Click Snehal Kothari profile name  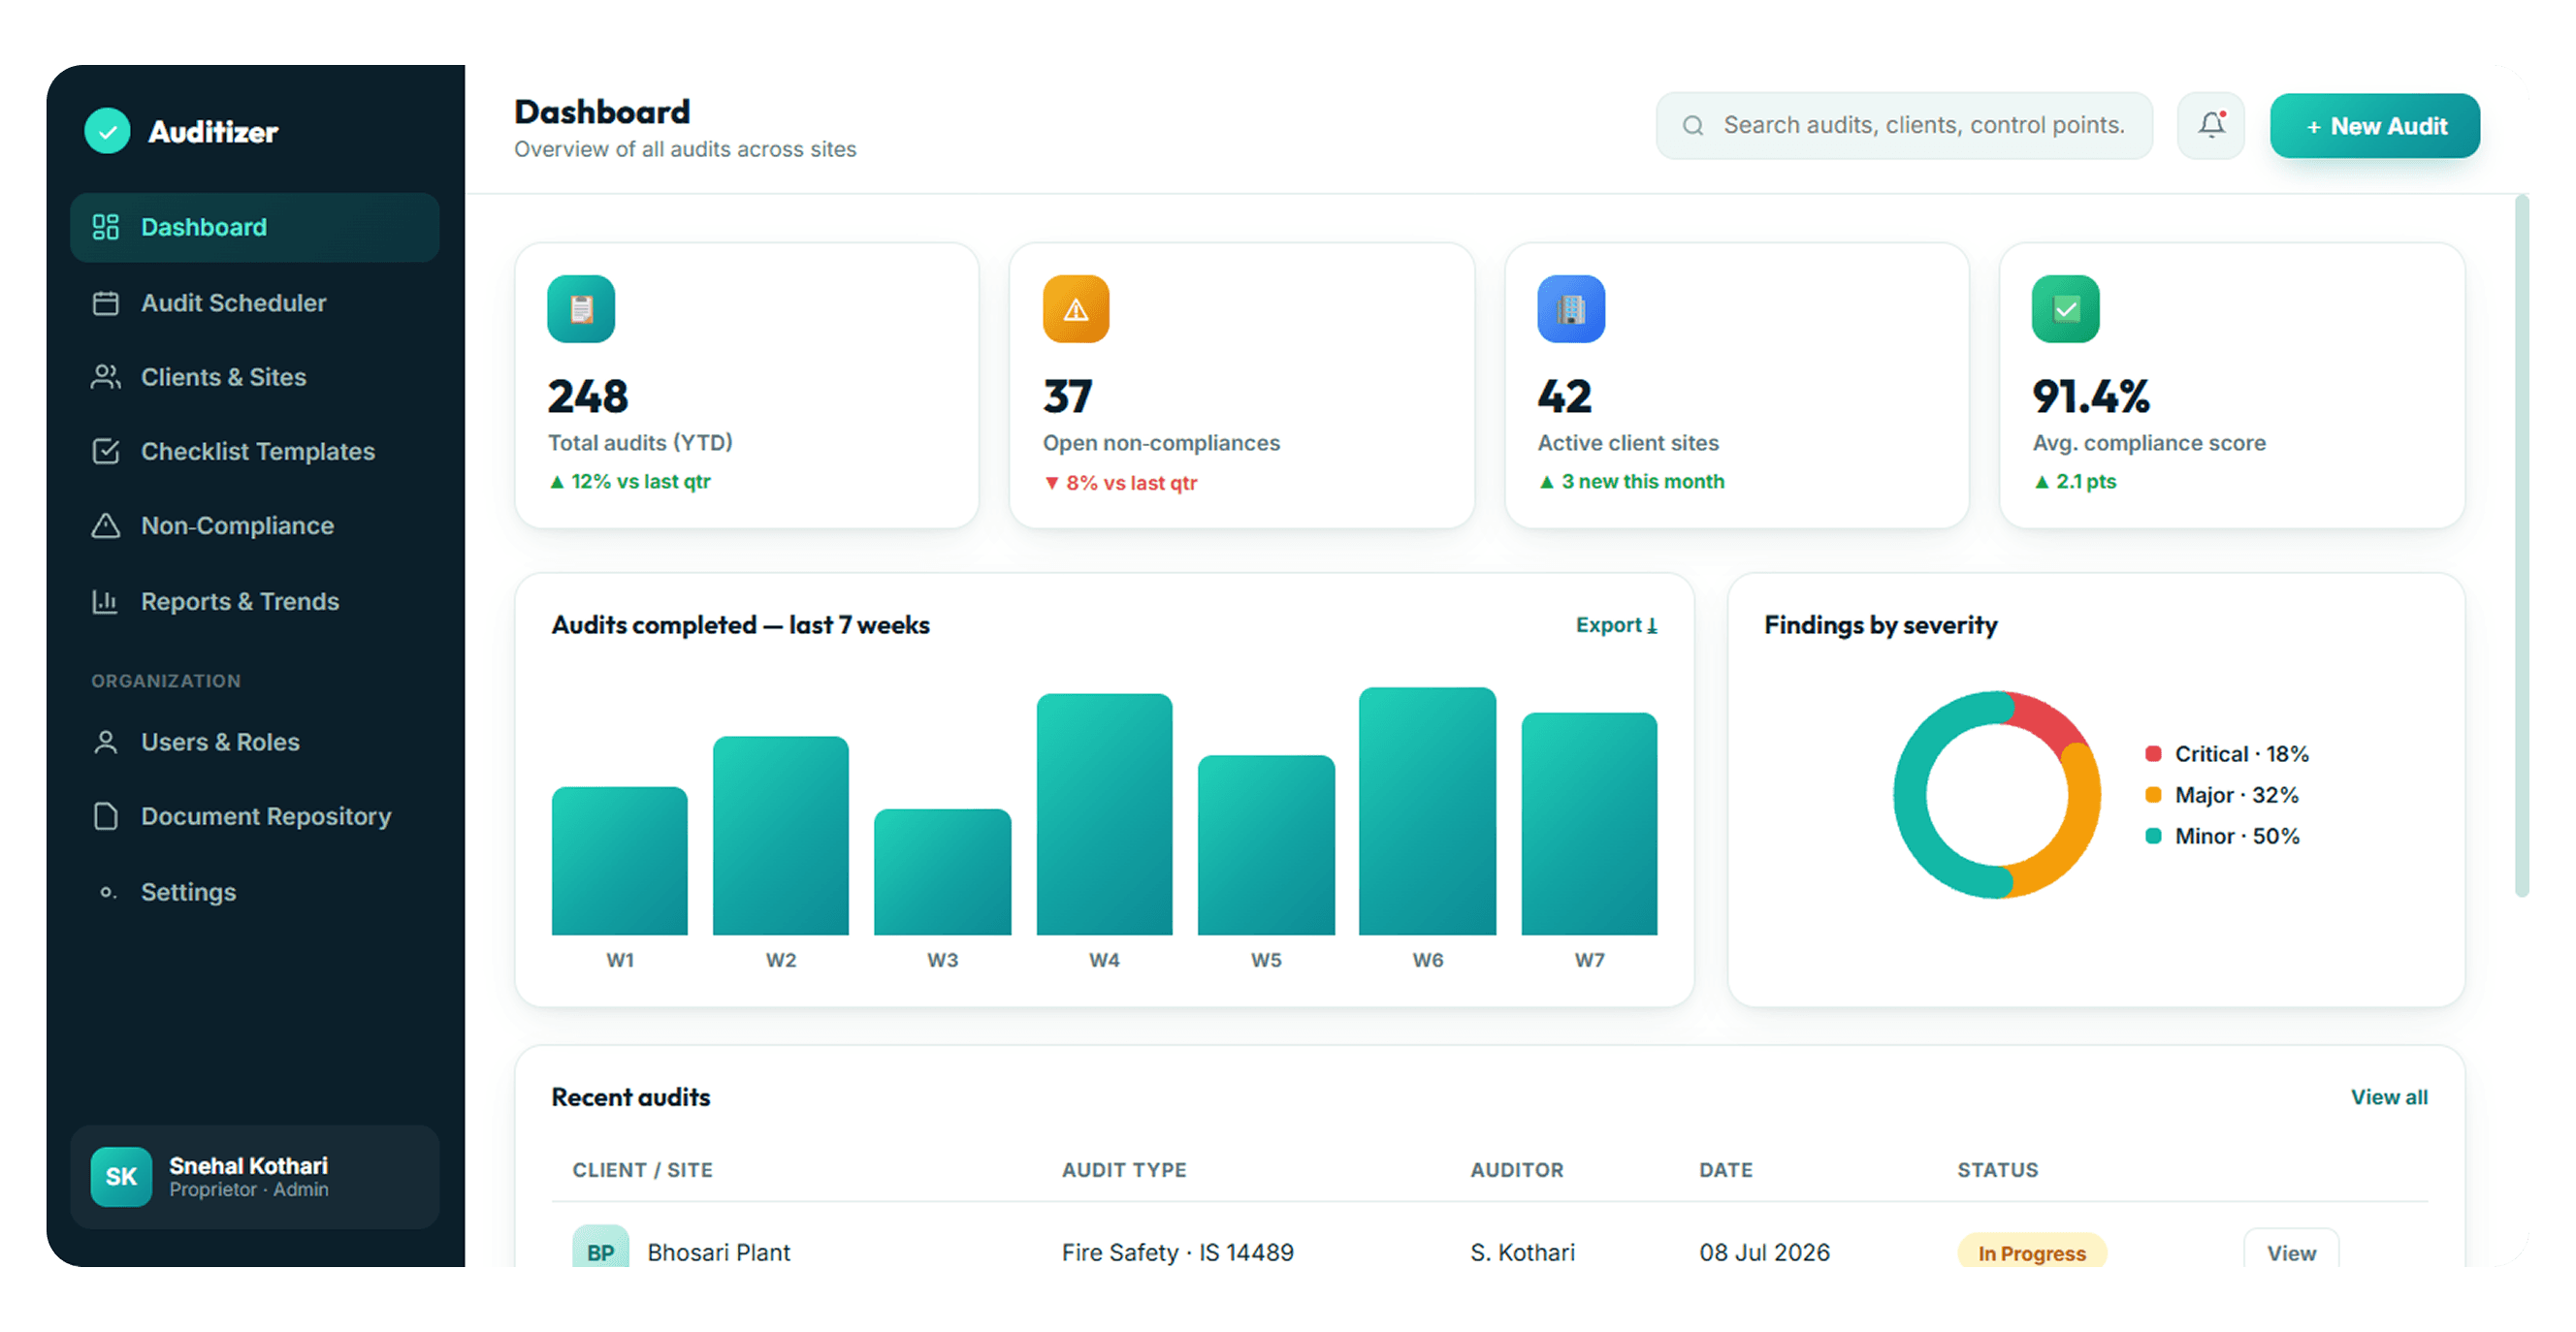[248, 1165]
